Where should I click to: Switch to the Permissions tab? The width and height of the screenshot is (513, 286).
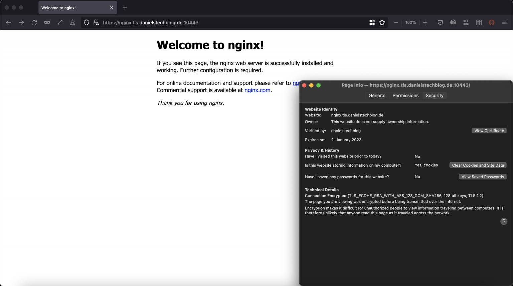click(x=405, y=95)
